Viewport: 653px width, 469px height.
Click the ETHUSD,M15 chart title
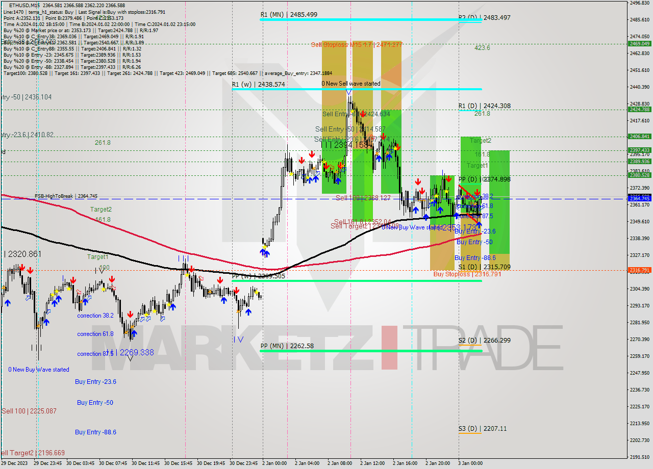tap(25, 5)
